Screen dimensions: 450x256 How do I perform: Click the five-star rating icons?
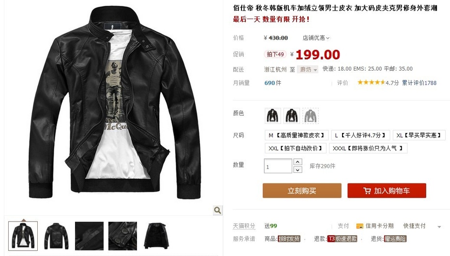coord(371,83)
